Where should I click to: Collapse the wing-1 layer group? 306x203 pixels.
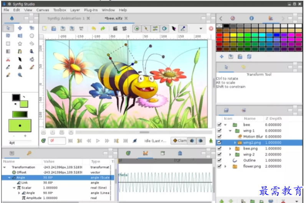(x=230, y=131)
